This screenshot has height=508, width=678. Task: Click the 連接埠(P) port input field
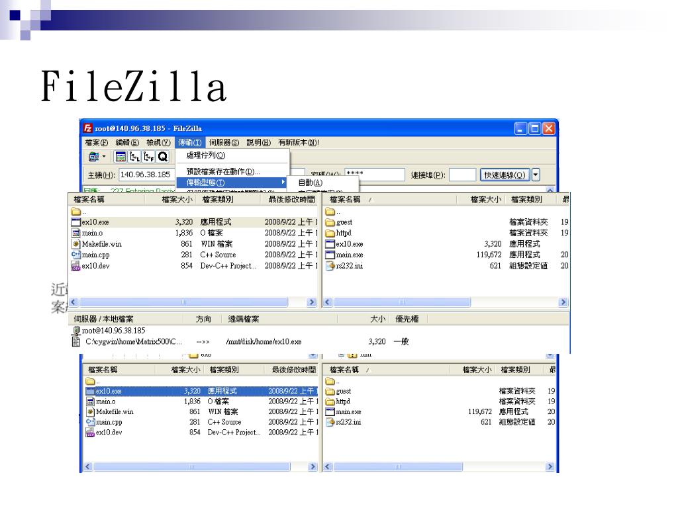pyautogui.click(x=462, y=175)
